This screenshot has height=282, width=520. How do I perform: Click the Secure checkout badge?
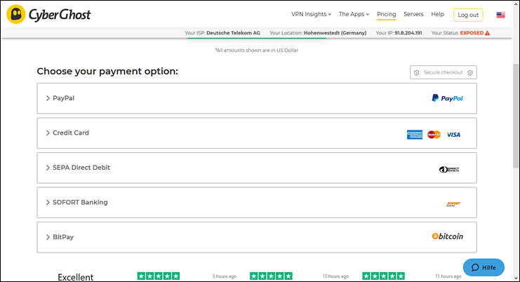[x=444, y=72]
